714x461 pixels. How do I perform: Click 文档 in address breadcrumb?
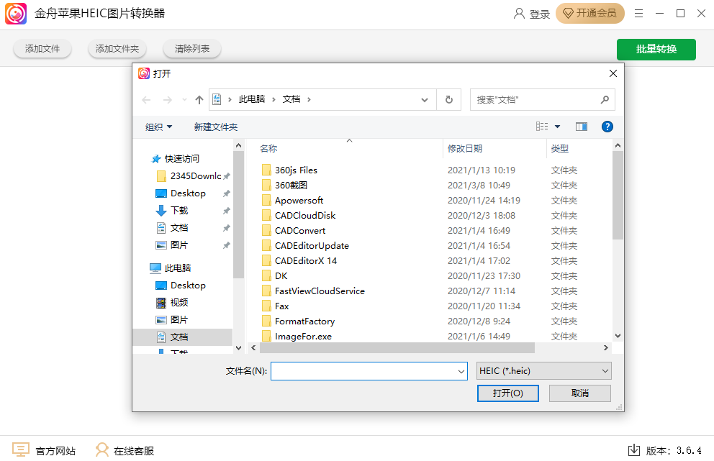pyautogui.click(x=292, y=99)
